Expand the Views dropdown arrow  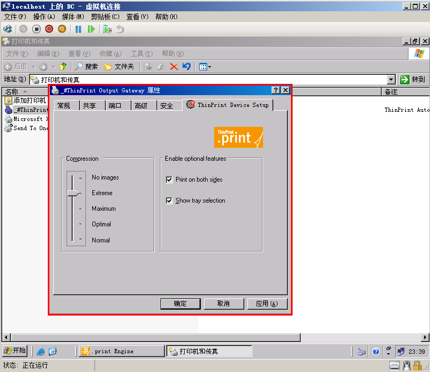tap(210, 67)
